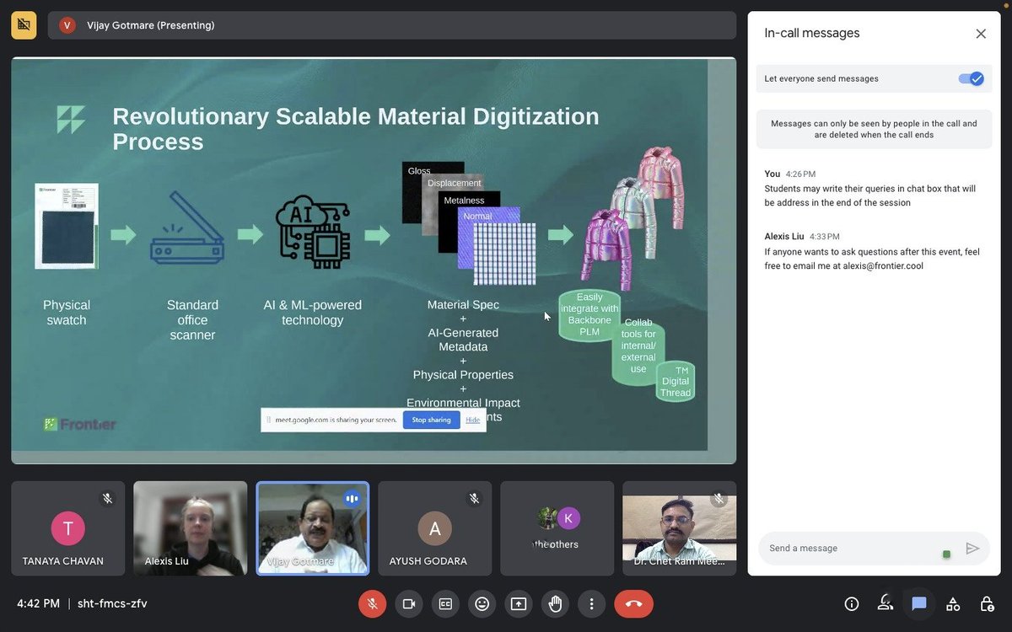Leave the call with red hang-up button
The width and height of the screenshot is (1012, 632).
point(633,603)
